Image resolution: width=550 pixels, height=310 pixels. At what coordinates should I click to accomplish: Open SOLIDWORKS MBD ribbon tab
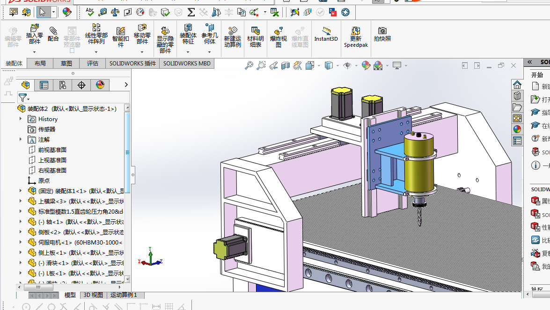[x=187, y=64]
